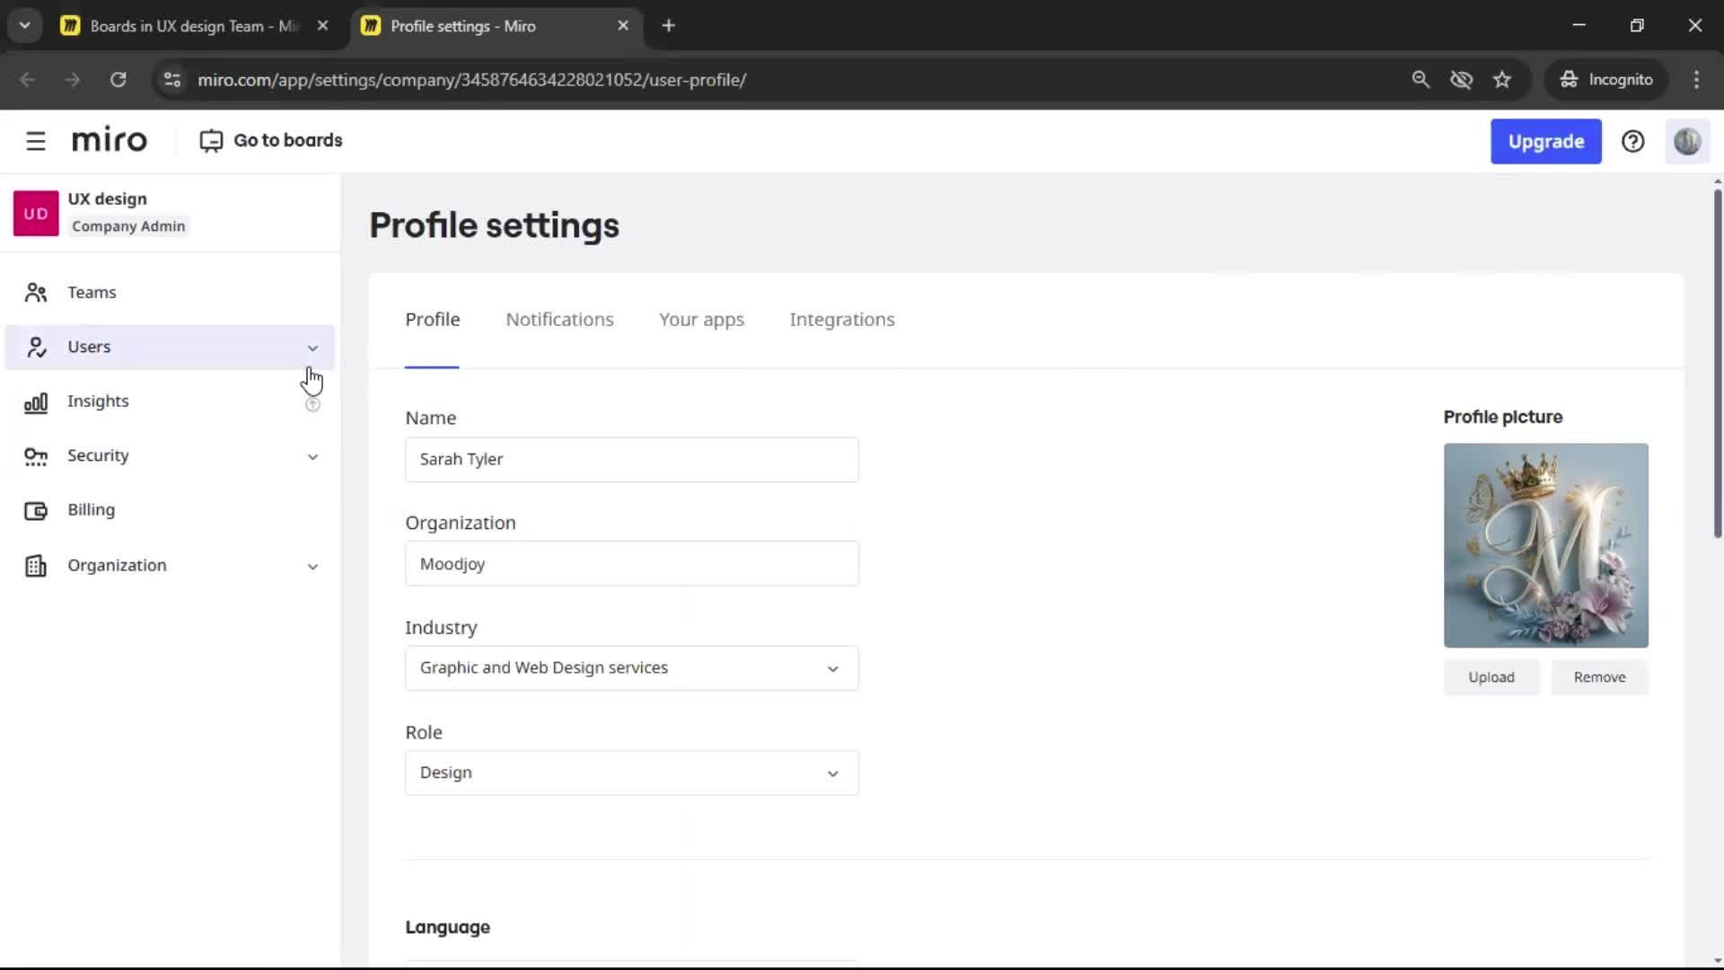Open the Industry dropdown
The height and width of the screenshot is (970, 1724).
tap(631, 668)
